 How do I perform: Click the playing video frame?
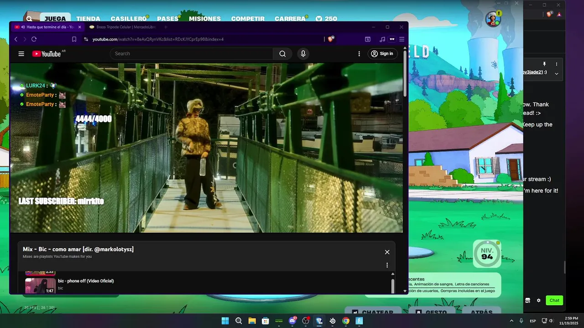point(207,148)
